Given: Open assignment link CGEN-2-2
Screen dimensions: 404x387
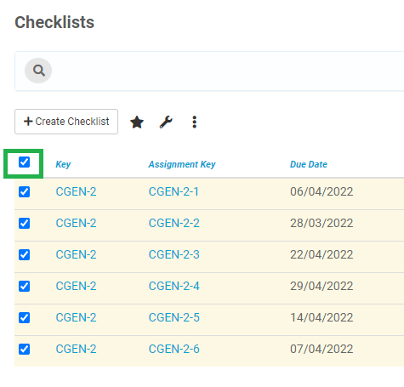Looking at the screenshot, I should pyautogui.click(x=174, y=224).
